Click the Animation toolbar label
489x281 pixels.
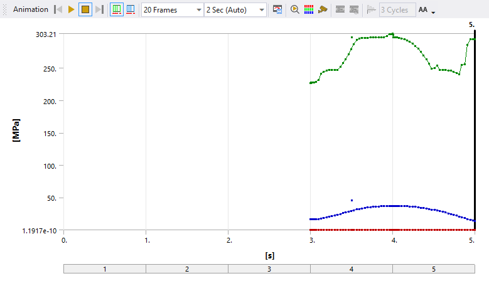(x=31, y=9)
